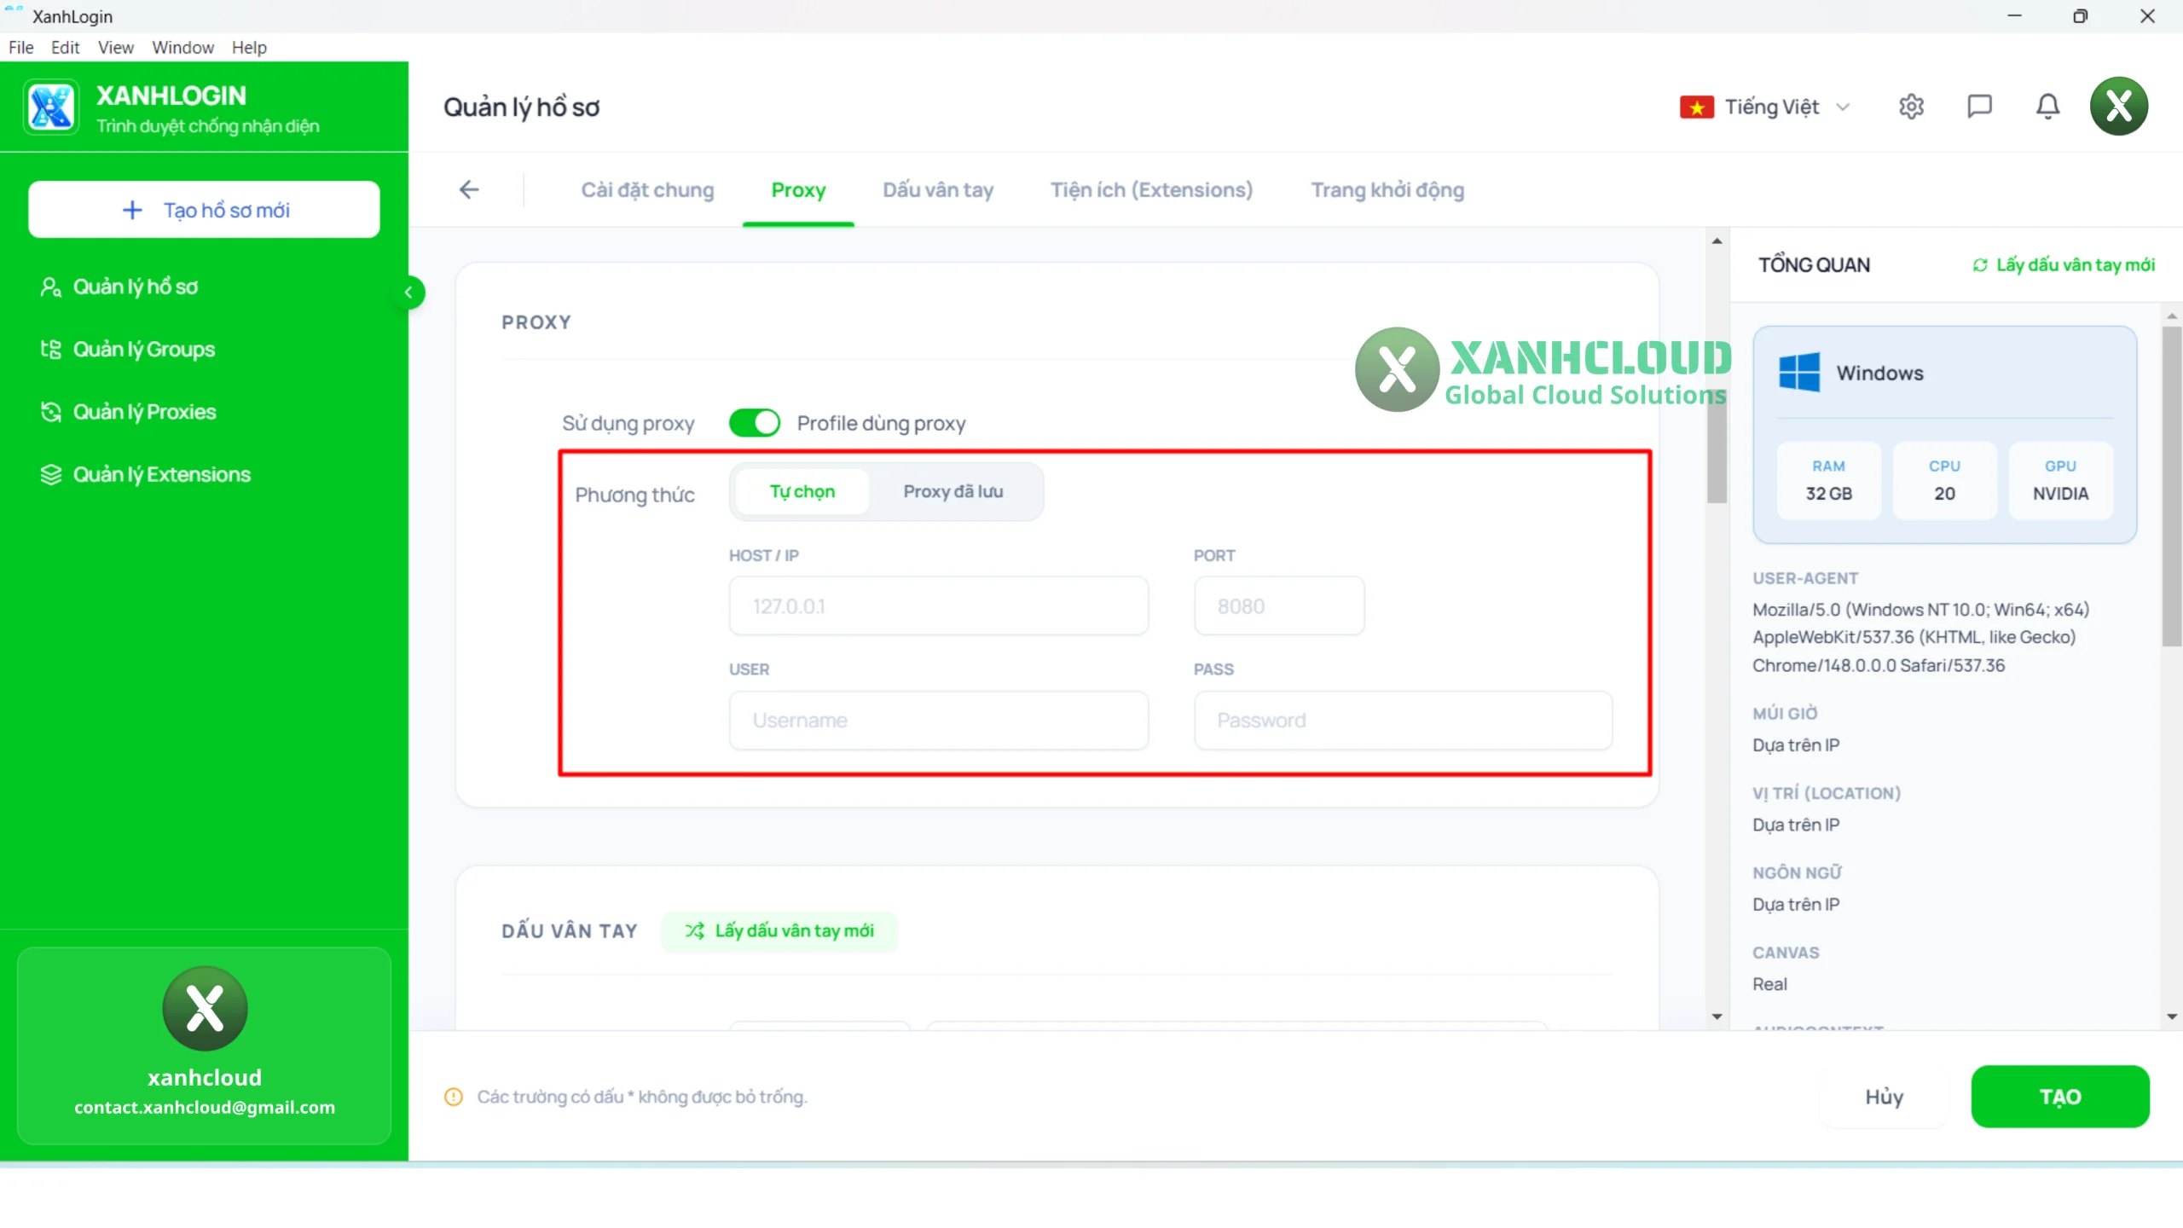Collapse the sidebar with the chevron button
Image resolution: width=2183 pixels, height=1228 pixels.
click(x=408, y=293)
